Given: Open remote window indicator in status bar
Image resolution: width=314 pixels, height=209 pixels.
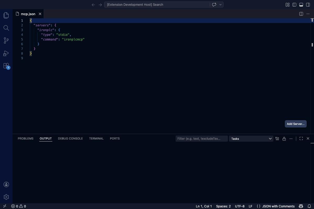Looking at the screenshot, I should click(4, 206).
